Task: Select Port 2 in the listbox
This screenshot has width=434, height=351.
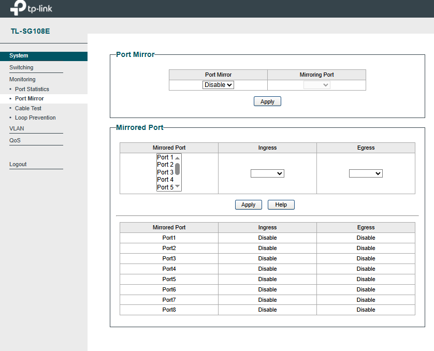Action: pyautogui.click(x=165, y=165)
